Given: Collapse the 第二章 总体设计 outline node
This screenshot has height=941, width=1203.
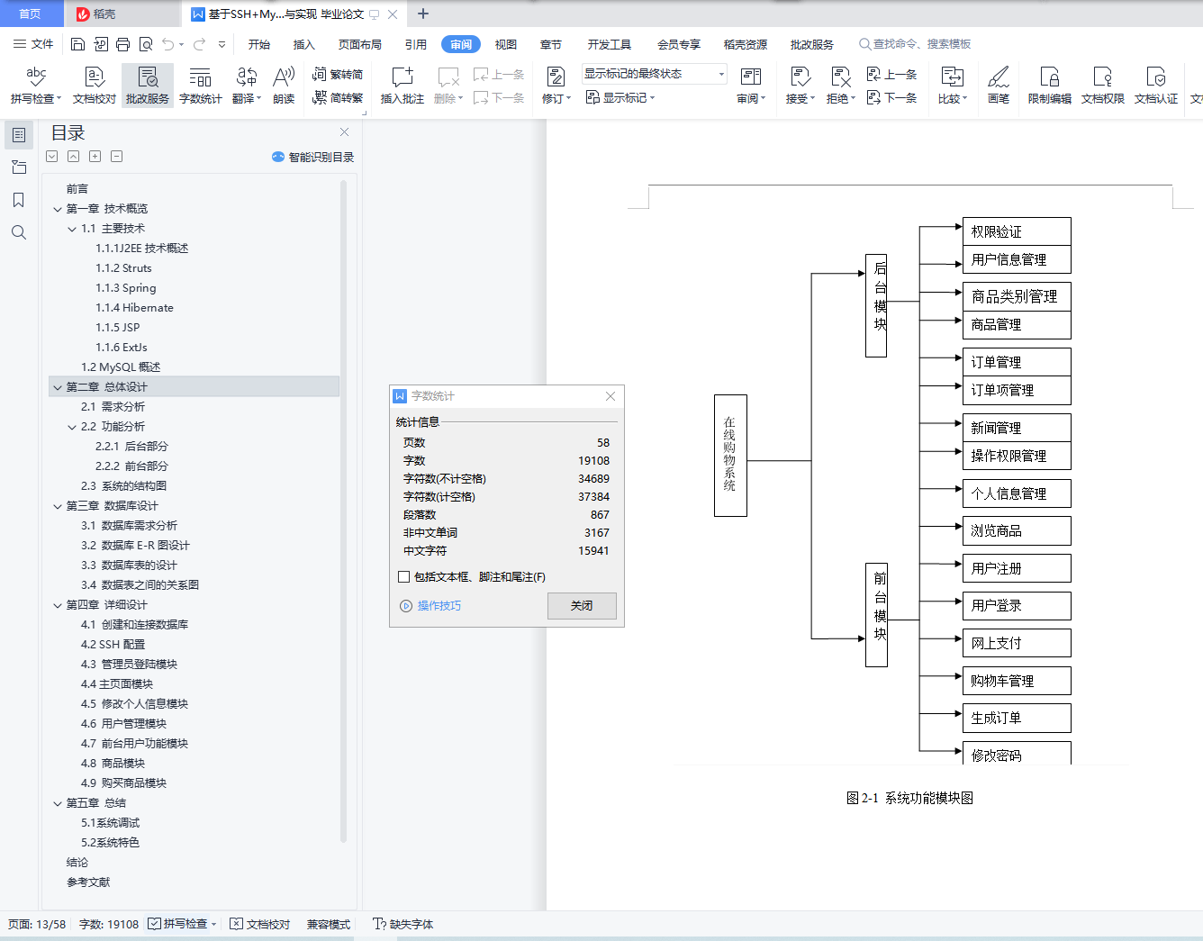Looking at the screenshot, I should (58, 387).
